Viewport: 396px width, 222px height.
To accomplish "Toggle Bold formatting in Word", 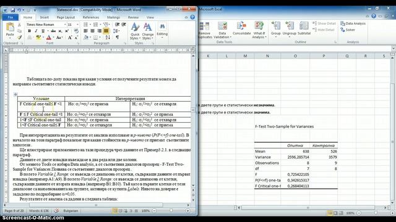I will tap(29, 31).
